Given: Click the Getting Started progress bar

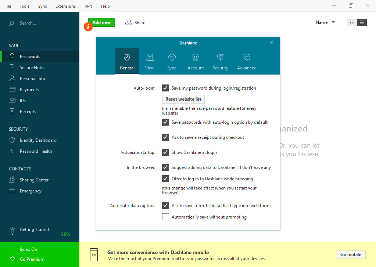Looking at the screenshot, I should [x=39, y=235].
